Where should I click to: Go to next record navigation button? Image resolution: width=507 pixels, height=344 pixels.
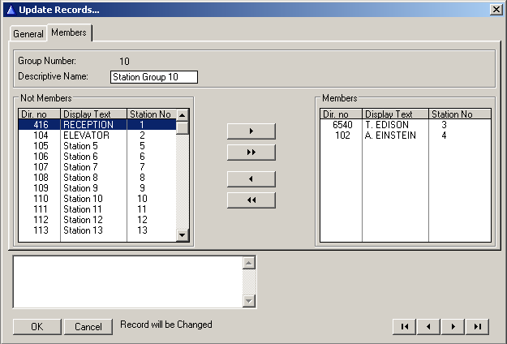pos(453,326)
